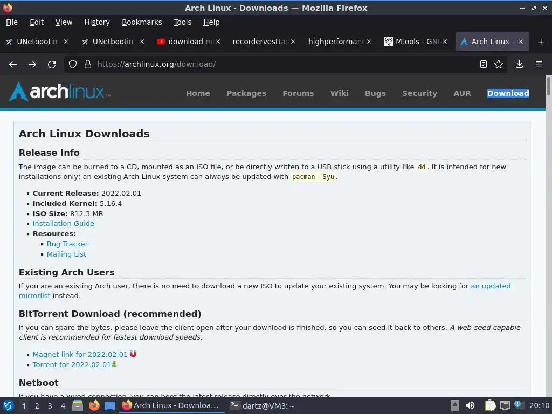Click the browser back arrow

click(13, 64)
